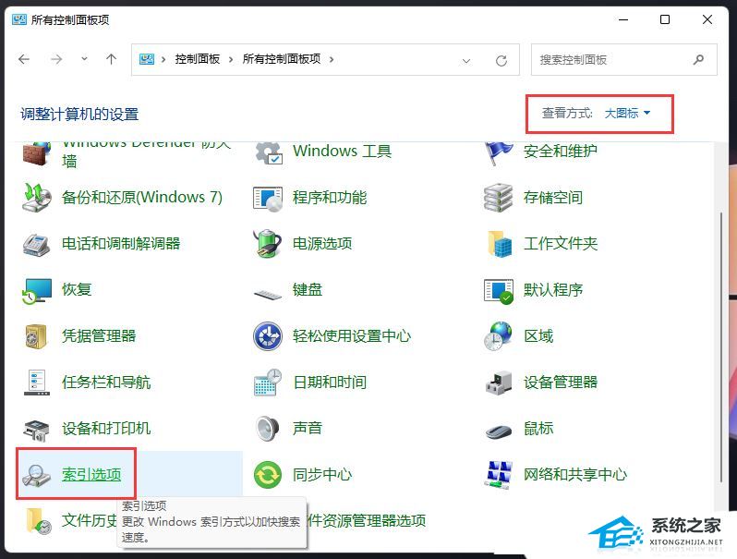Click the 默认程序 icon
This screenshot has height=559, width=737.
coord(499,291)
